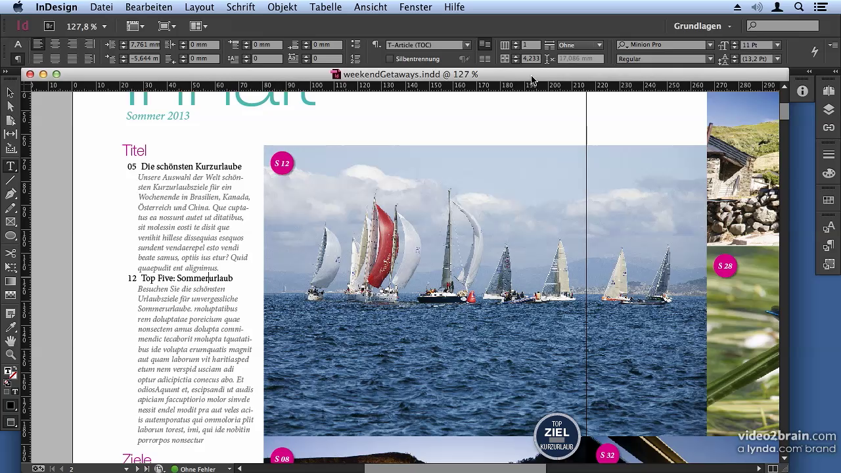The width and height of the screenshot is (841, 473).
Task: Select the Direct Selection tool
Action: click(11, 106)
